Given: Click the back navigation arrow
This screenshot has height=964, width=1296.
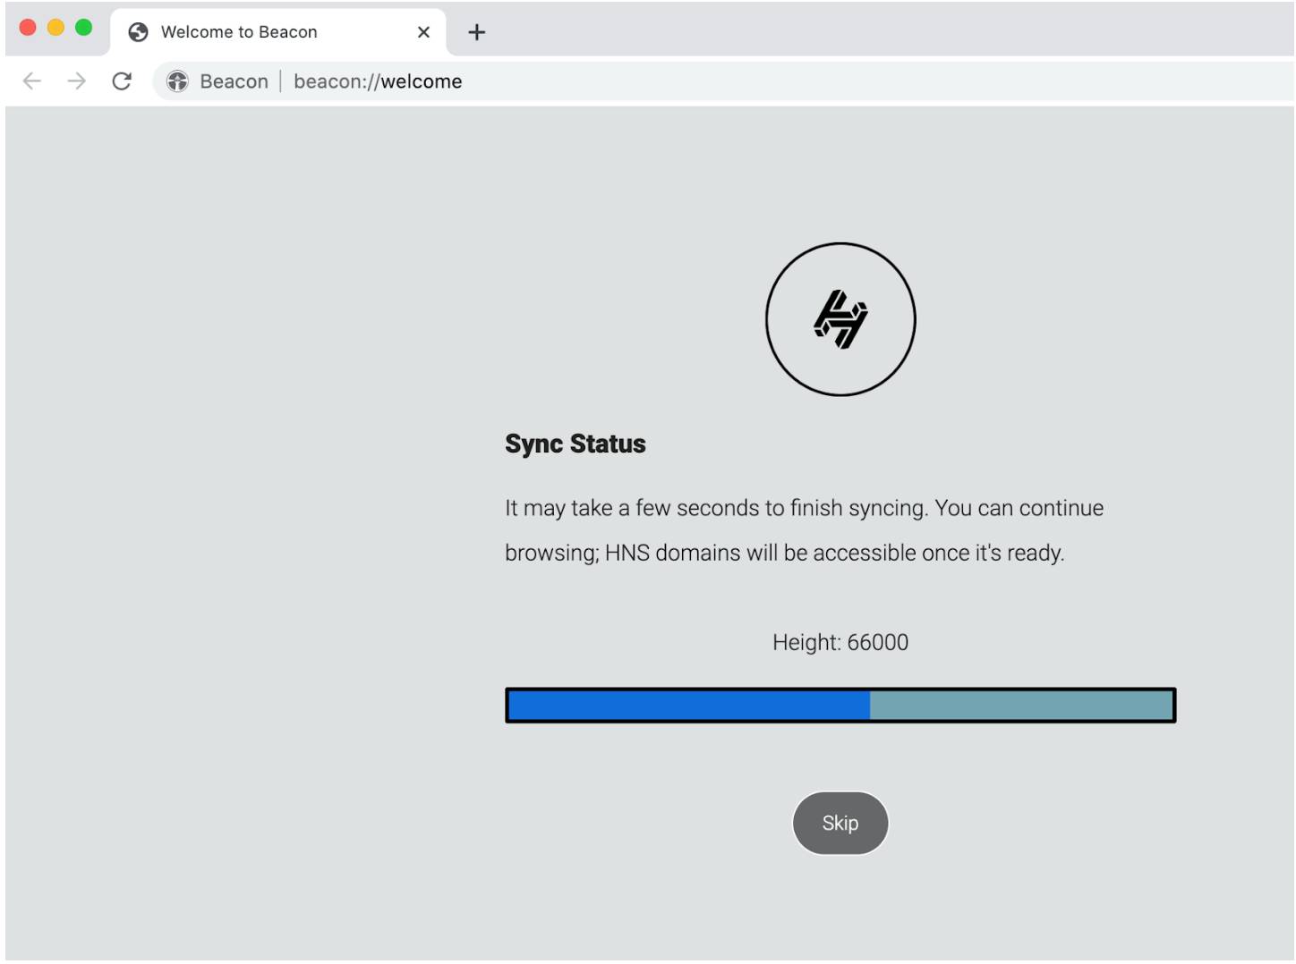Looking at the screenshot, I should (x=32, y=80).
